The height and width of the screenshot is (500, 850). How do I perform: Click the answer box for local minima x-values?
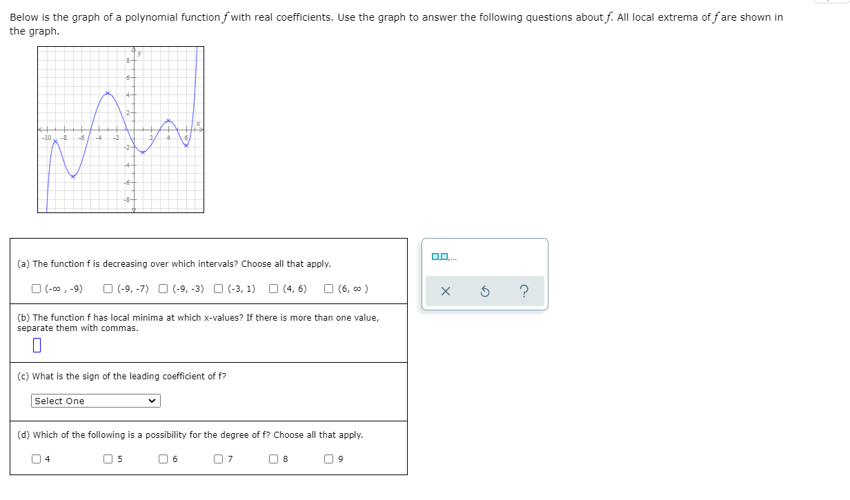click(x=36, y=345)
